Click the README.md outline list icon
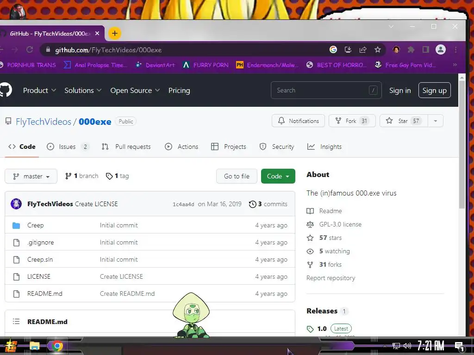The height and width of the screenshot is (355, 474). click(16, 322)
